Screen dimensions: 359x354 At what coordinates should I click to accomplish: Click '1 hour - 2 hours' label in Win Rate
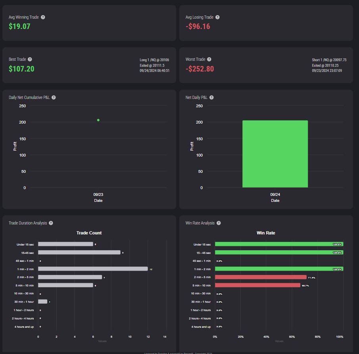tap(201, 310)
